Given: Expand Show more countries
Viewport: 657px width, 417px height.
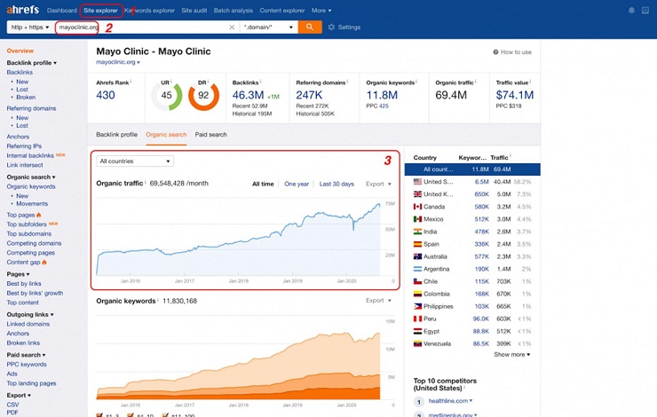Looking at the screenshot, I should (512, 355).
